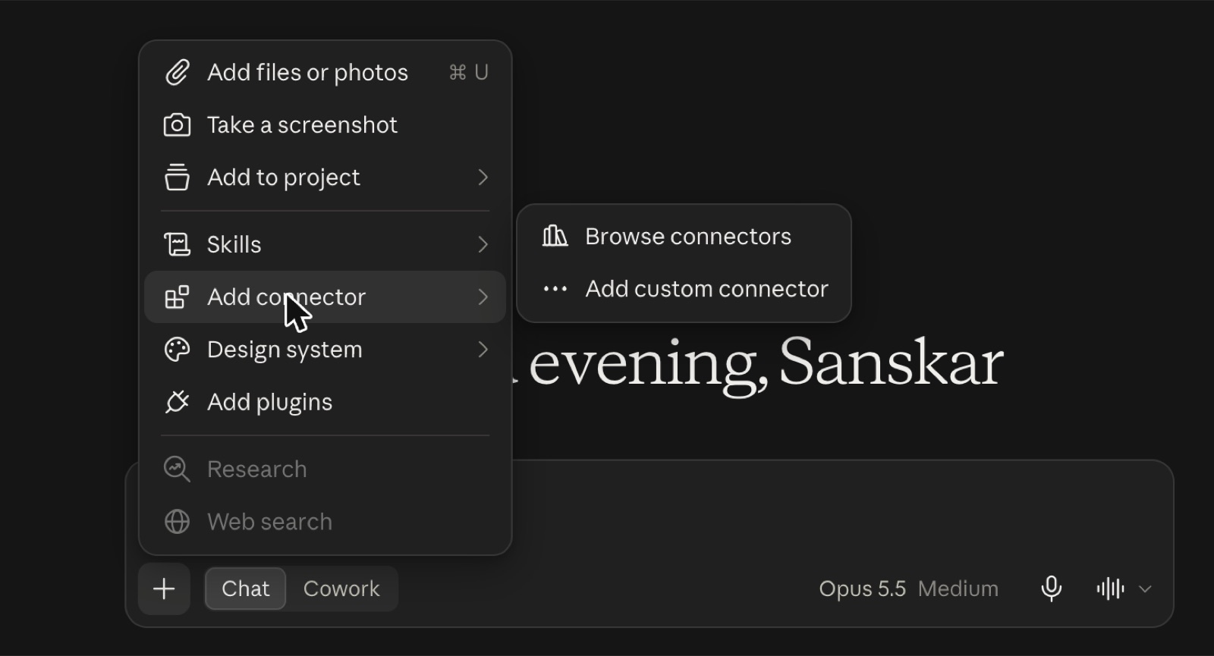Image resolution: width=1214 pixels, height=656 pixels.
Task: Click the connector blocks icon
Action: pos(177,297)
